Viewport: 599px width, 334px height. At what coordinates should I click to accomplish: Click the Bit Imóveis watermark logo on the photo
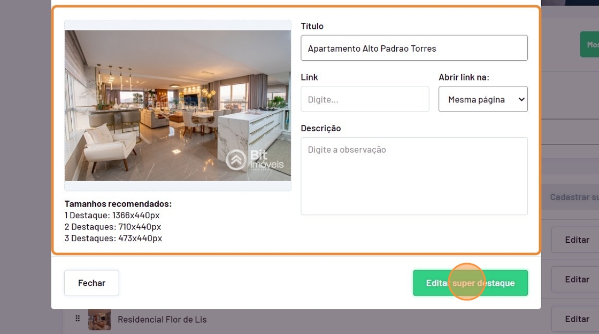(x=255, y=160)
